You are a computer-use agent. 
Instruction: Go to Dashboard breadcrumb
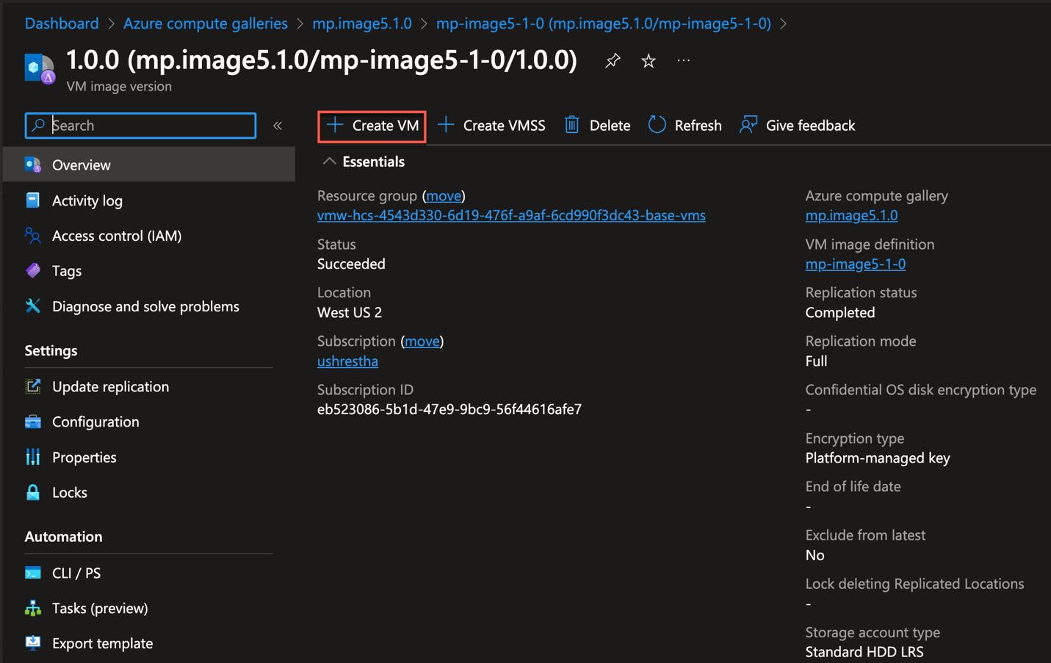coord(62,23)
